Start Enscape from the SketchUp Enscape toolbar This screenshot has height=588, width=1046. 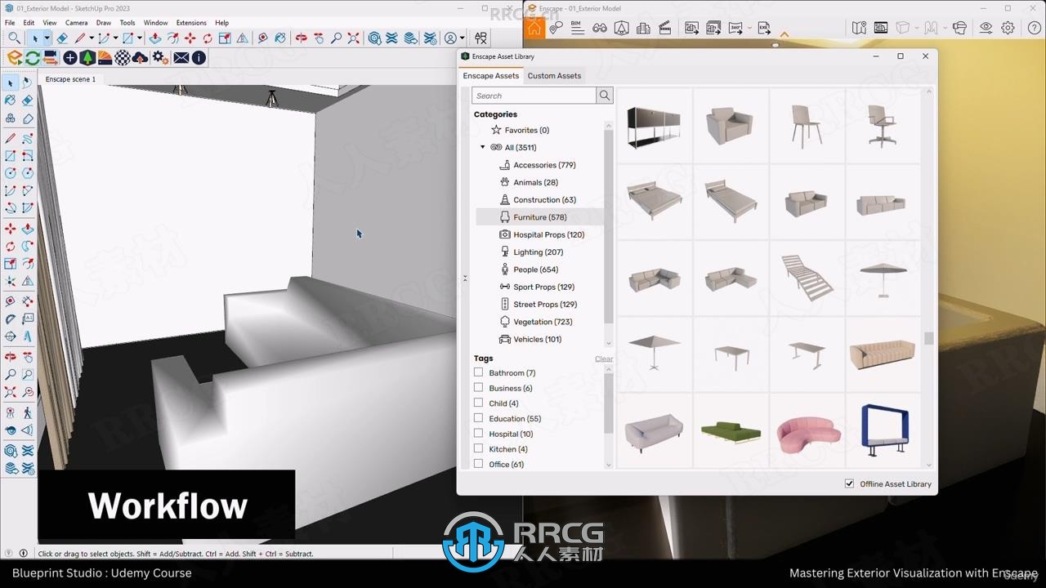[15, 58]
